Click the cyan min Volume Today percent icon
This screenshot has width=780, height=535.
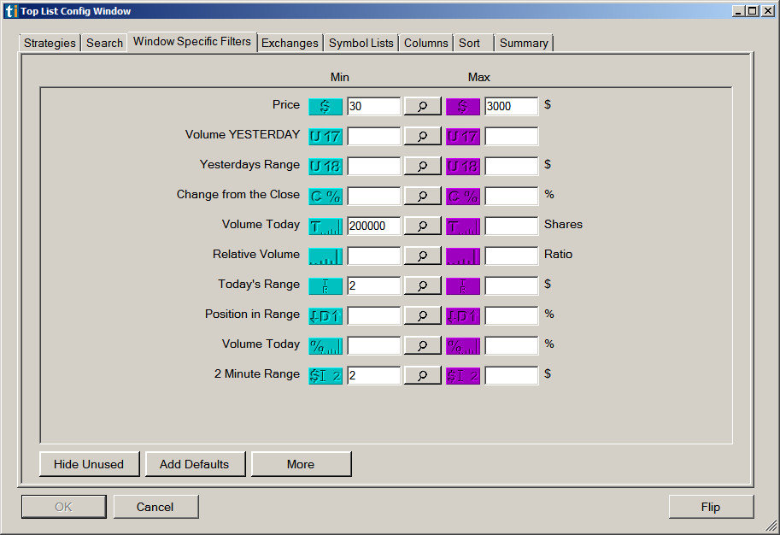(x=325, y=346)
